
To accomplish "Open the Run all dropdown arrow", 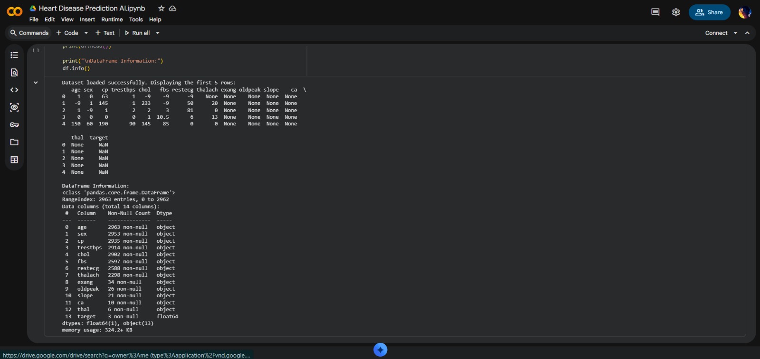I will [158, 33].
